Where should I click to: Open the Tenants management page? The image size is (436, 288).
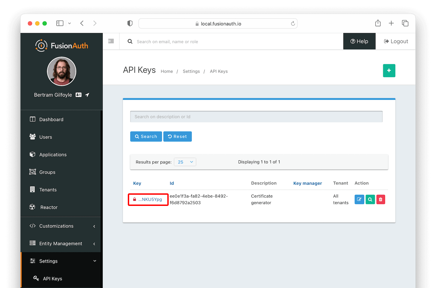point(48,190)
